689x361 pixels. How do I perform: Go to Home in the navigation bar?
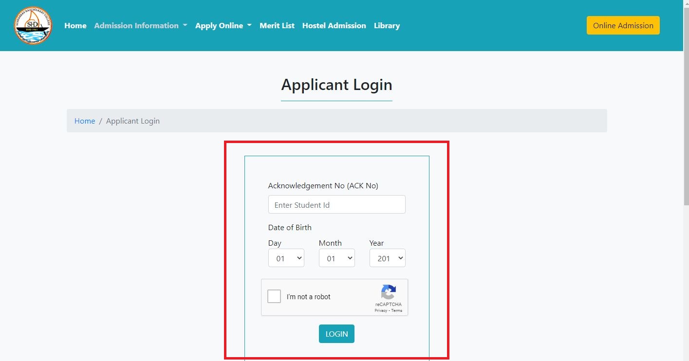[75, 26]
